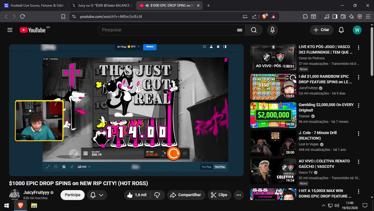This screenshot has width=374, height=211.
Task: Click Brave icon in the taskbar
Action: coord(20,205)
